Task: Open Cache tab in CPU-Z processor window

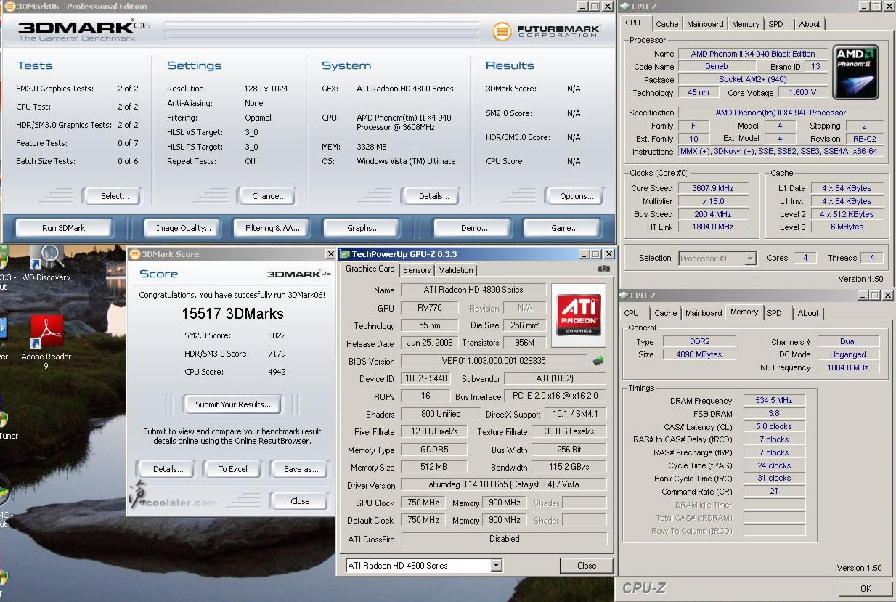Action: coord(667,24)
